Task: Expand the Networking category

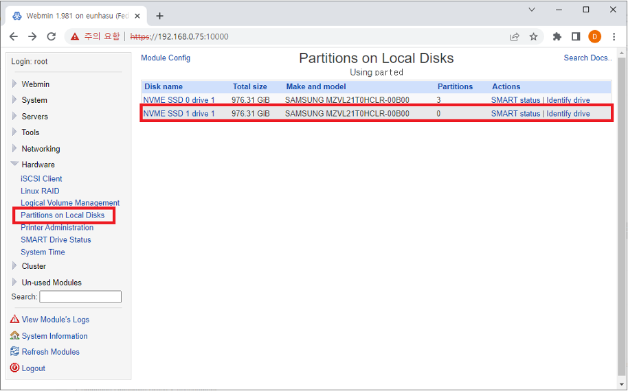Action: 41,149
